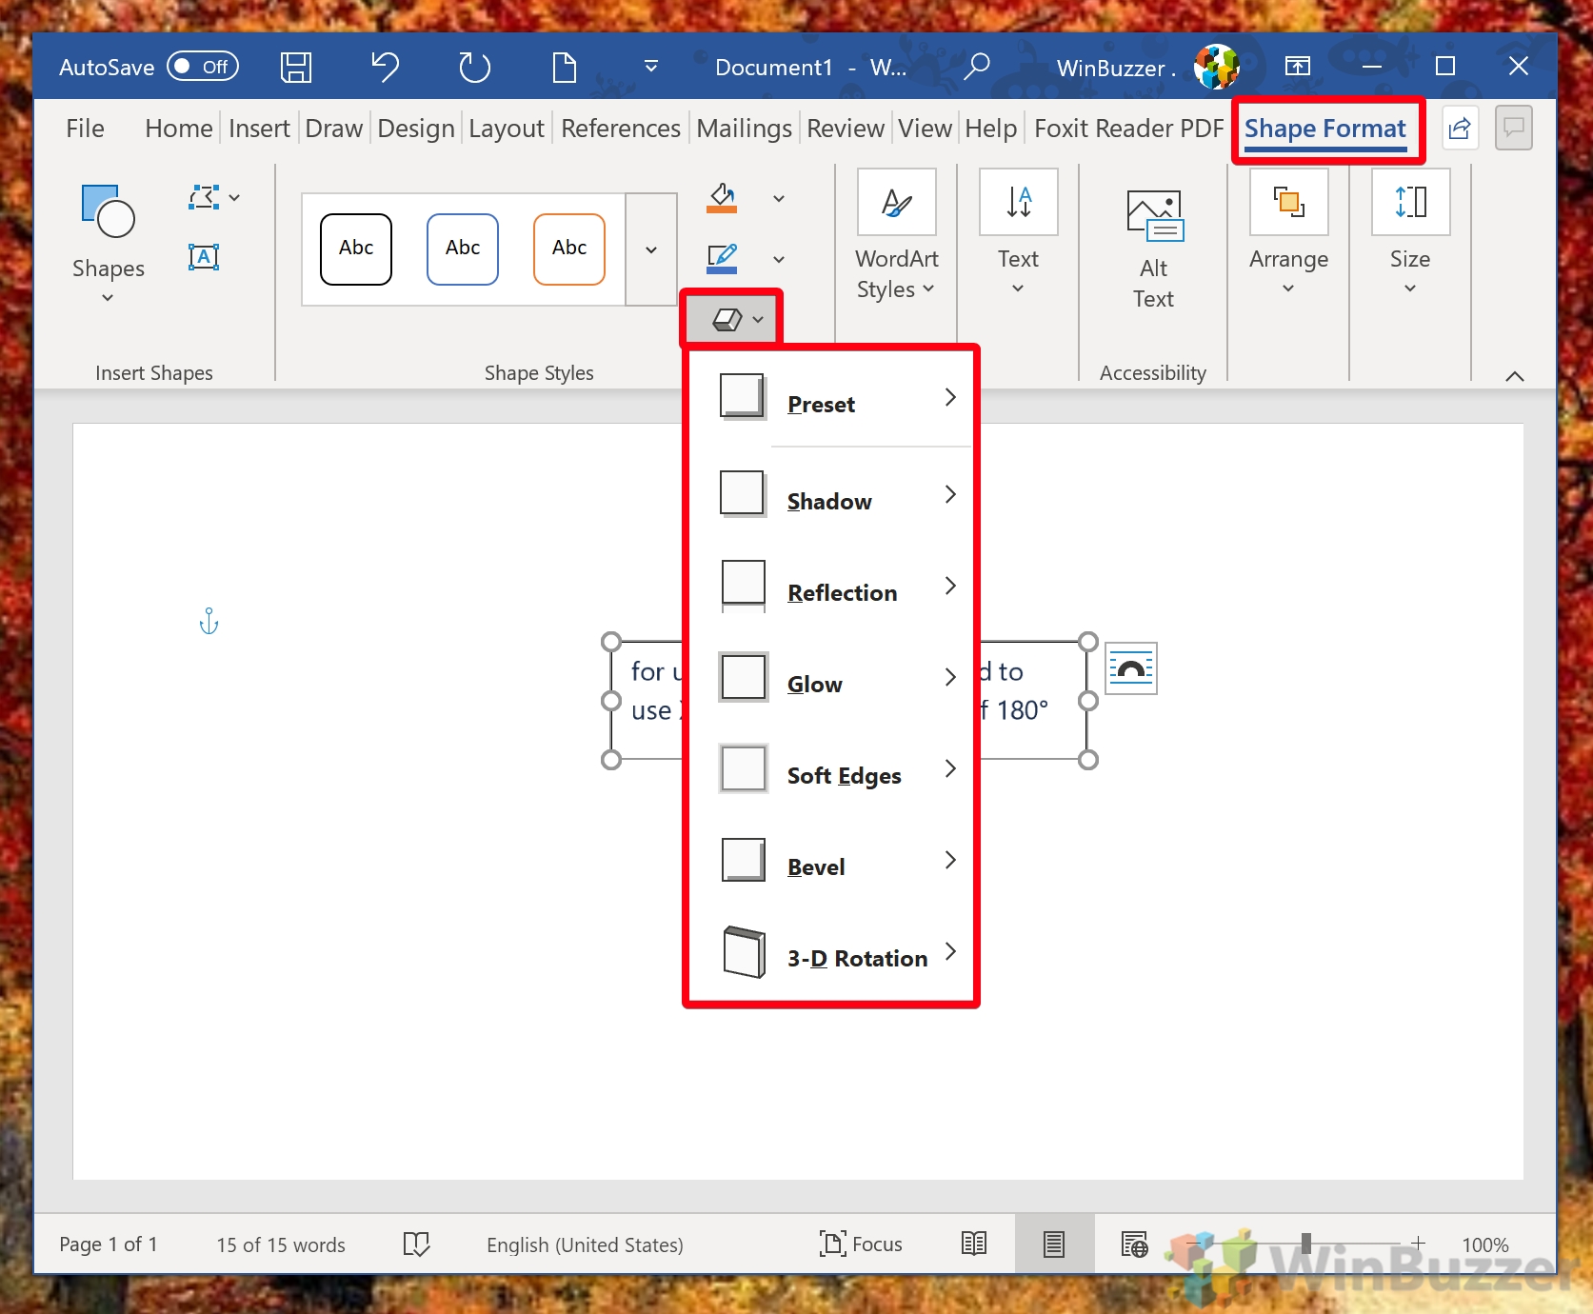This screenshot has width=1593, height=1314.
Task: Open the Foxit Reader PDF tab
Action: [x=1128, y=129]
